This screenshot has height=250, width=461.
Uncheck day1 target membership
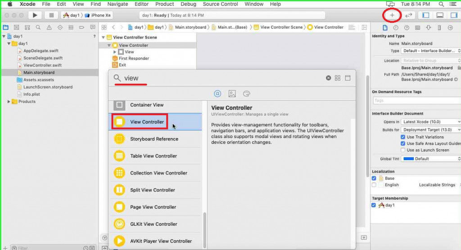pyautogui.click(x=374, y=205)
